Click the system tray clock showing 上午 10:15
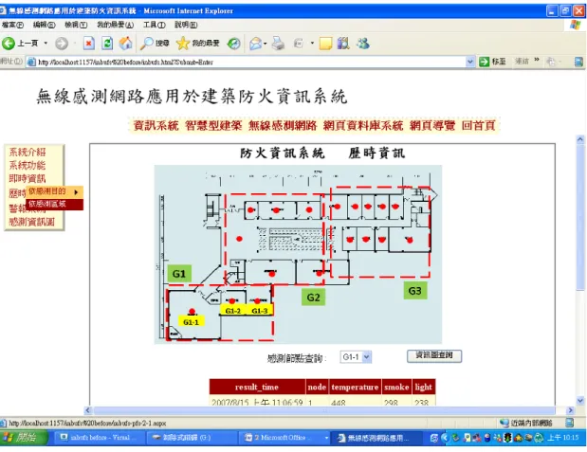 pos(564,438)
